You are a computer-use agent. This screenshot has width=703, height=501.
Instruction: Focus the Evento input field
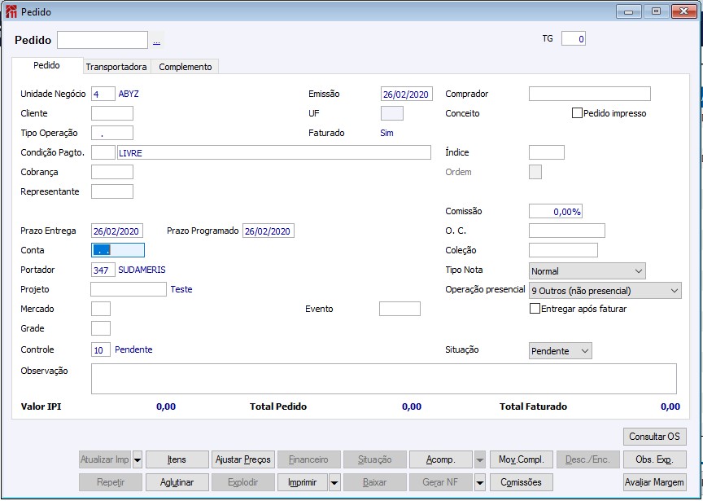(400, 309)
